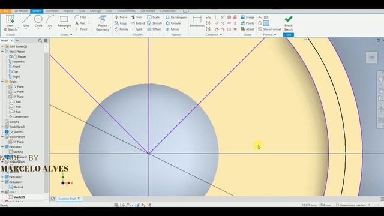
Task: Open the File menu tab
Action: (5, 11)
